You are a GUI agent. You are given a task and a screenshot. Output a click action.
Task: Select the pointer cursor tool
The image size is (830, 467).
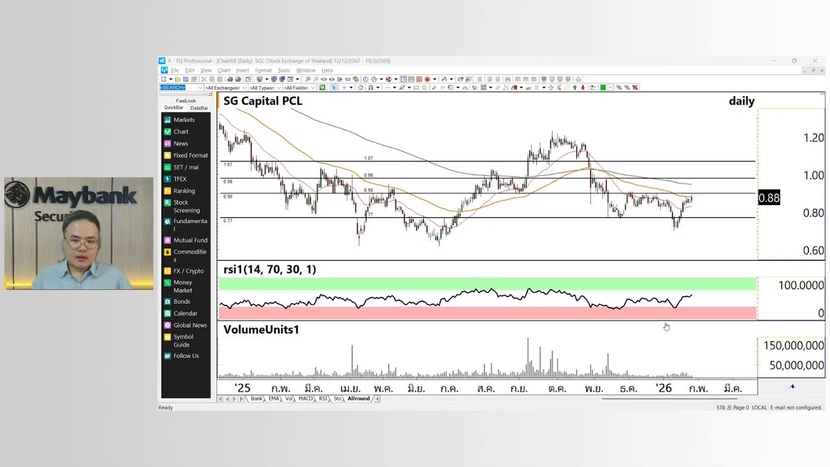coord(334,88)
